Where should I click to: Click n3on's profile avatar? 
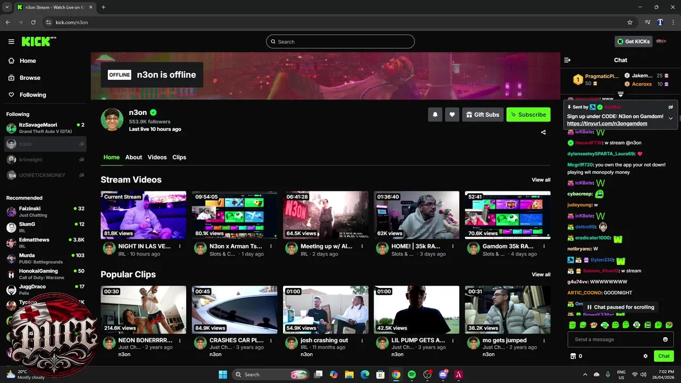(112, 120)
